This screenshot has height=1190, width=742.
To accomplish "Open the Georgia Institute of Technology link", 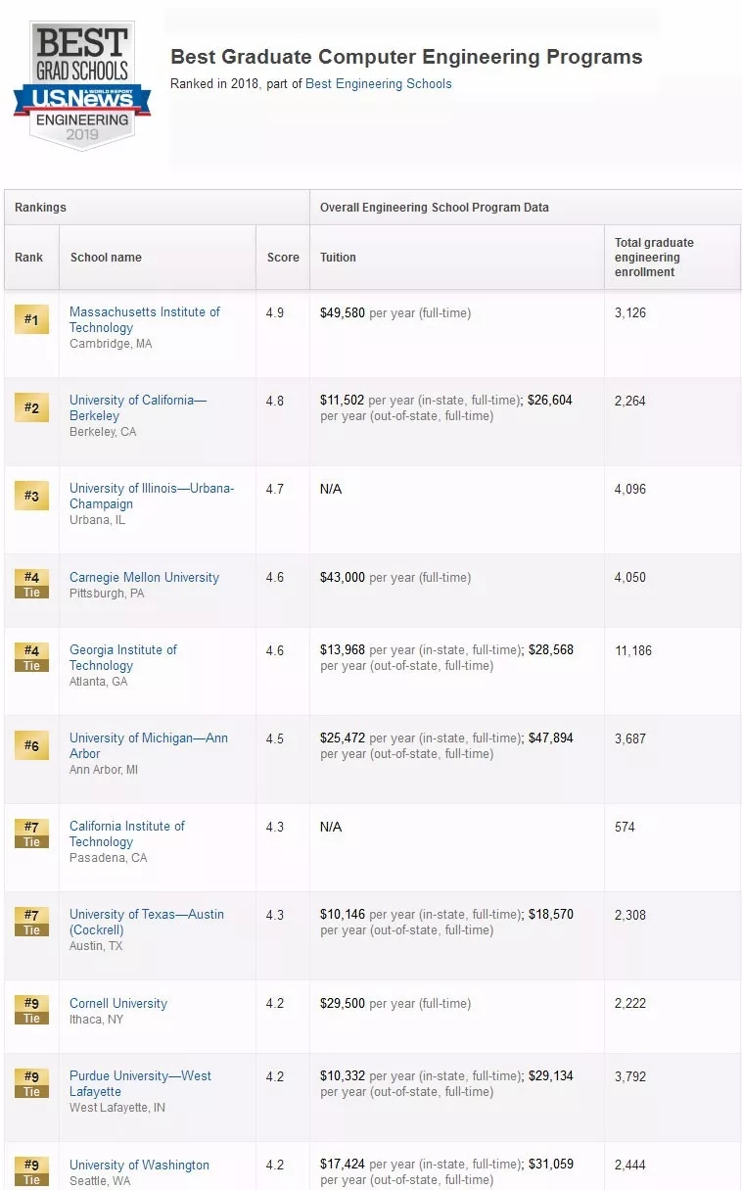I will tap(122, 657).
